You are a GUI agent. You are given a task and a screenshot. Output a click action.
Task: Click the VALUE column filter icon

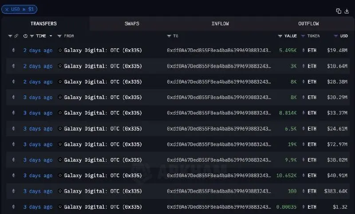tap(280, 36)
